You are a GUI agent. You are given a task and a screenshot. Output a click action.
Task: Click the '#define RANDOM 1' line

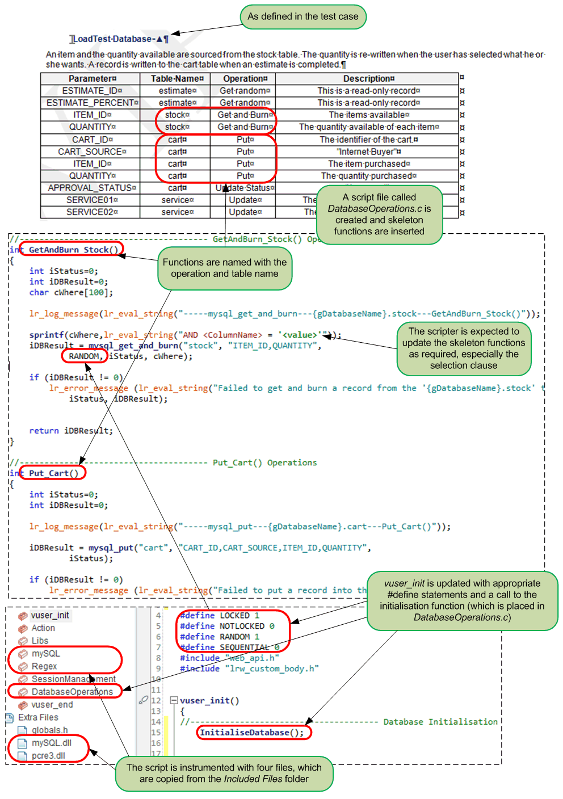(220, 637)
